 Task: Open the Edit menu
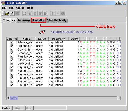pyautogui.click(x=11, y=8)
